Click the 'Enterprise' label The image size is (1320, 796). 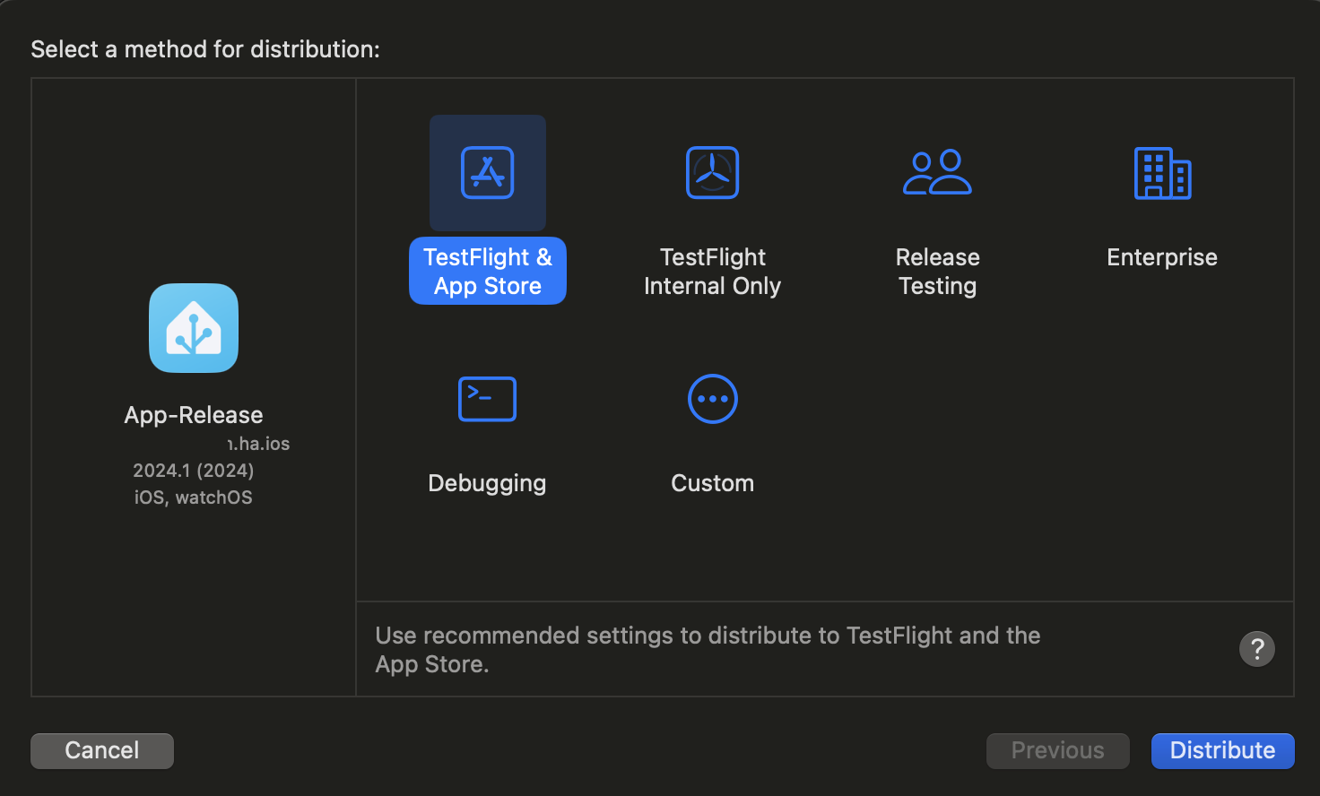pyautogui.click(x=1162, y=257)
